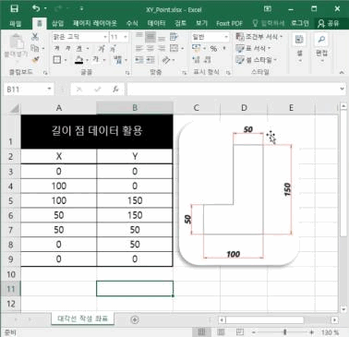Expand Format as Table (표 서식)

253,48
